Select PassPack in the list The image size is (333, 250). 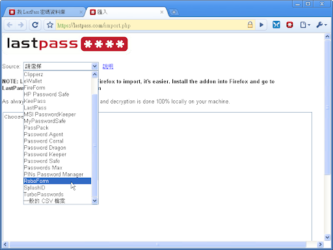pos(57,128)
